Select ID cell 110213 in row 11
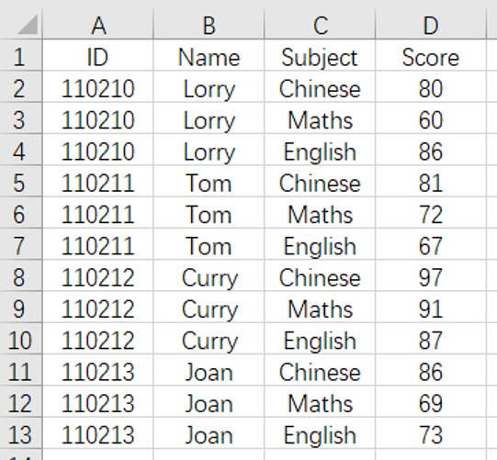The height and width of the screenshot is (460, 497). coord(98,370)
